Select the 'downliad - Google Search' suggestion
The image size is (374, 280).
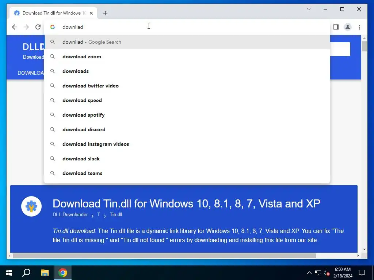pos(187,42)
